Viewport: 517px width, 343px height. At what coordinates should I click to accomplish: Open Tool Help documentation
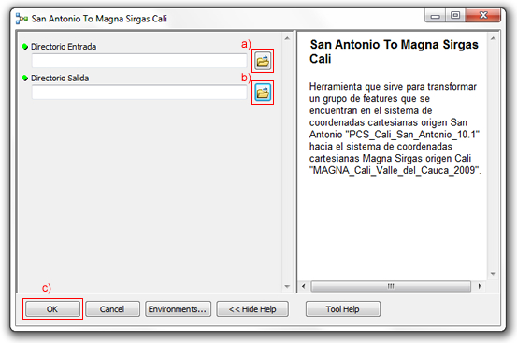[343, 309]
